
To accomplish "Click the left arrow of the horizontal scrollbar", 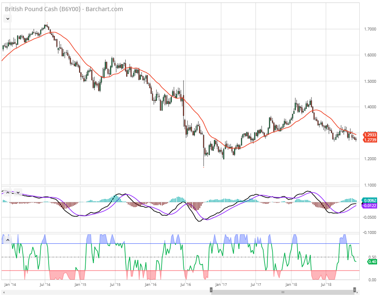I will (4, 292).
